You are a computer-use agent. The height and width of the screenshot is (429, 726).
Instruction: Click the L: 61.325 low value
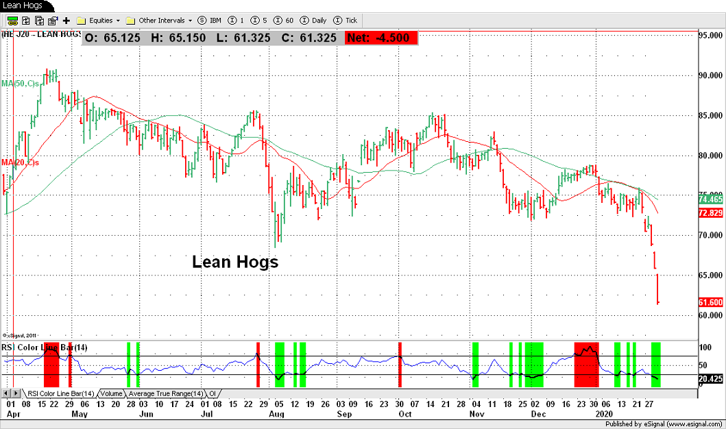click(x=243, y=38)
